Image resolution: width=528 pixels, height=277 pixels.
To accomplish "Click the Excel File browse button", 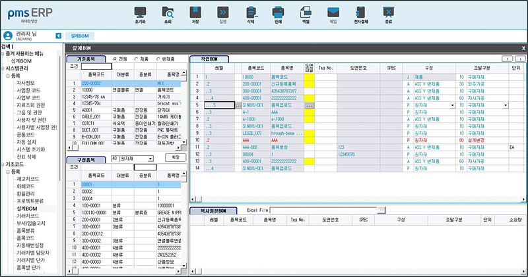I will point(380,210).
